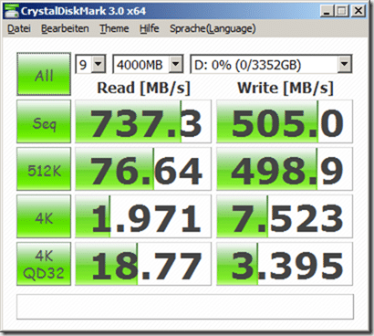Click the Read [MB/s] column header
Image resolution: width=374 pixels, height=336 pixels.
pos(143,88)
